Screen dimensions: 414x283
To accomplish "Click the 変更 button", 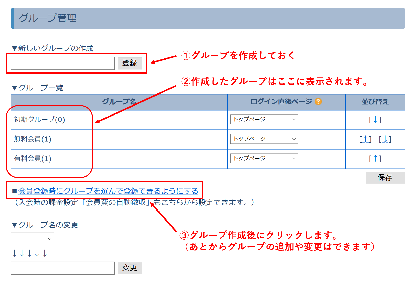I will 130,268.
